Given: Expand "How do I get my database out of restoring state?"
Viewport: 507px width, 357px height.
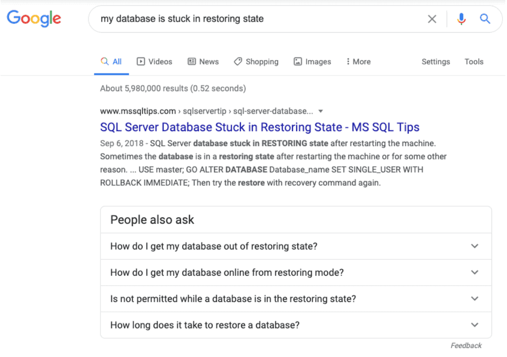Looking at the screenshot, I should click(x=296, y=246).
